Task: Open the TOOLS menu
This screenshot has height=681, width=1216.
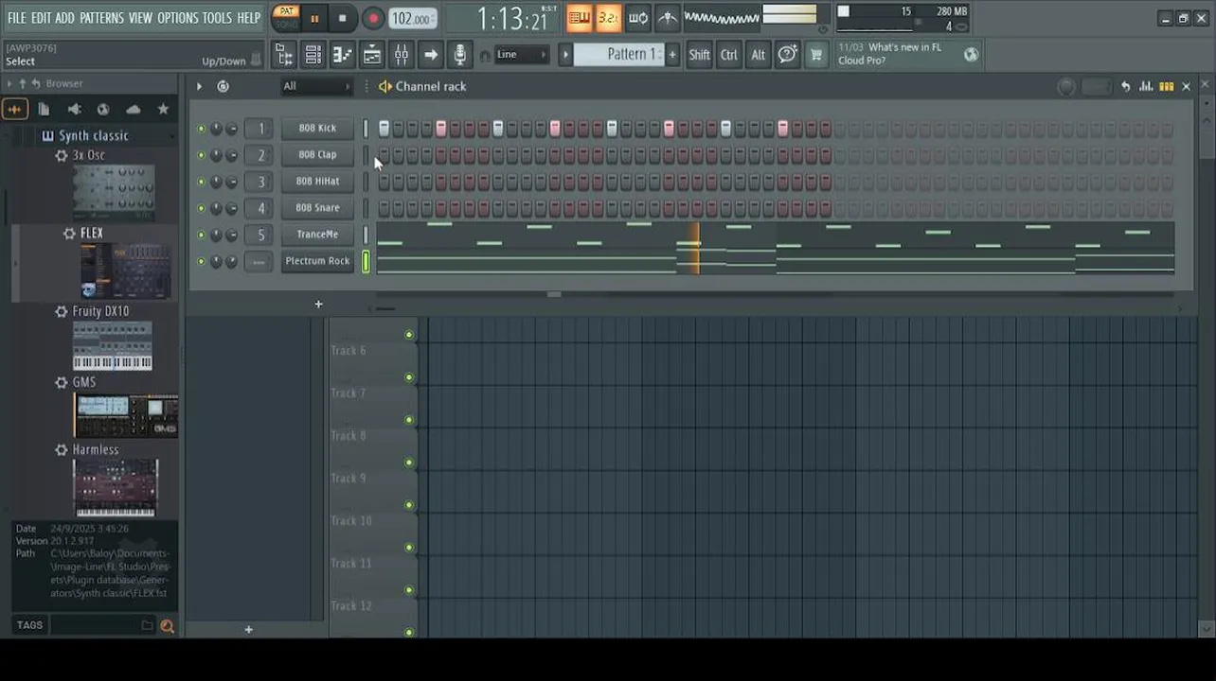Action: click(x=217, y=18)
